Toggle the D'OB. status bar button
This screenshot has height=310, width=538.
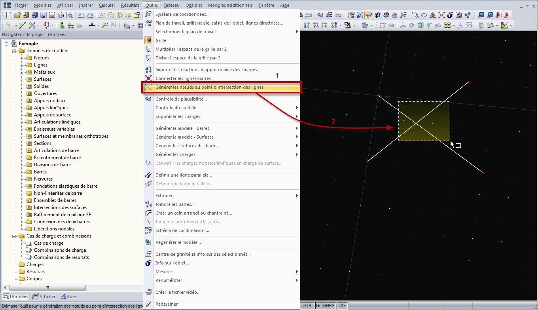coord(307,306)
